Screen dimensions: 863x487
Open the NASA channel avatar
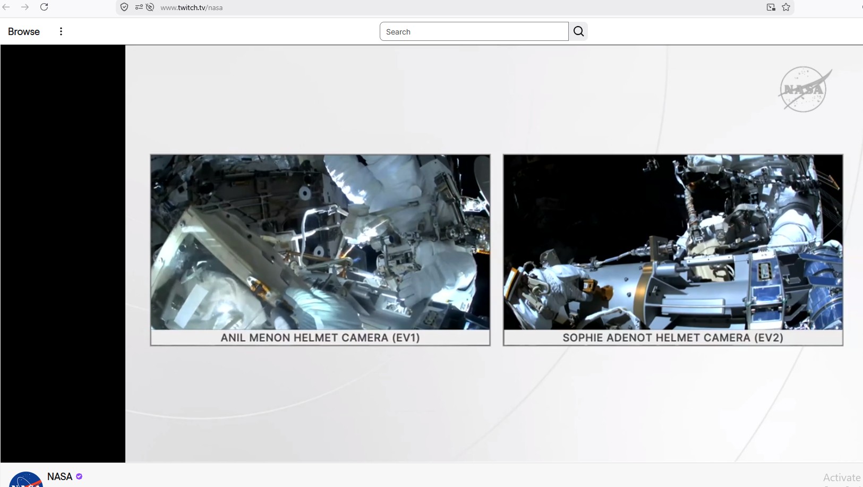coord(26,479)
